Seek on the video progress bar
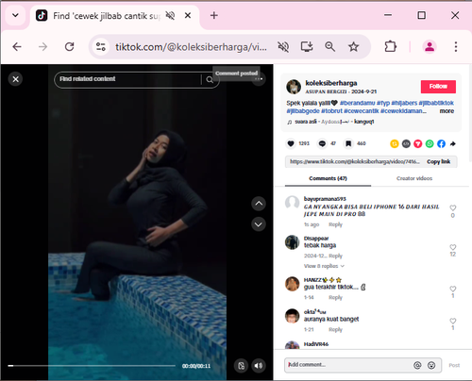 [x=92, y=366]
